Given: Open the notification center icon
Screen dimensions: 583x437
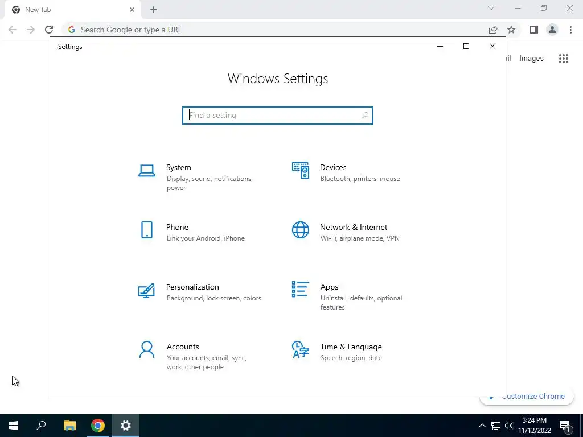Looking at the screenshot, I should point(565,426).
